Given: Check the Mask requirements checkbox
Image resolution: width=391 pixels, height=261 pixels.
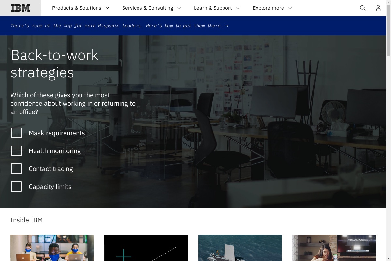Looking at the screenshot, I should [x=16, y=133].
